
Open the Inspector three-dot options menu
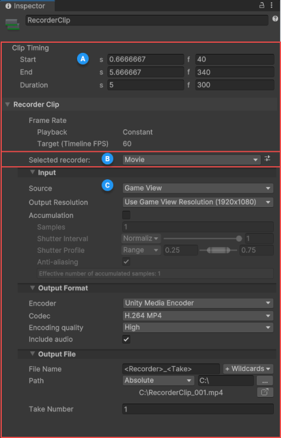[x=272, y=5]
